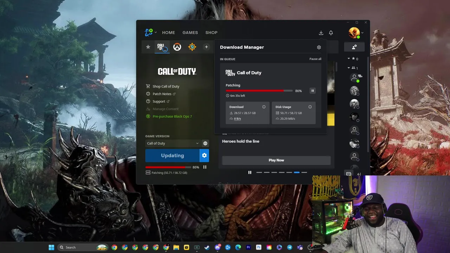Open the profile avatar menu
This screenshot has width=450, height=253.
pyautogui.click(x=354, y=33)
